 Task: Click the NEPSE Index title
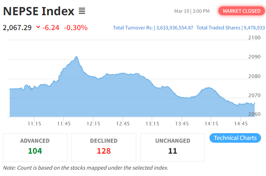[39, 11]
